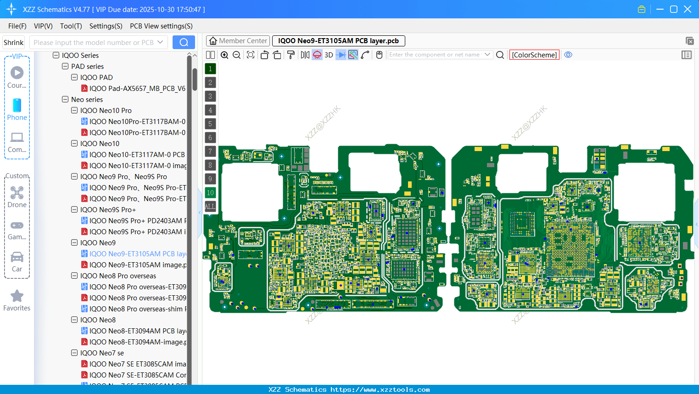Collapse the Neo series group
The height and width of the screenshot is (394, 699).
[65, 99]
